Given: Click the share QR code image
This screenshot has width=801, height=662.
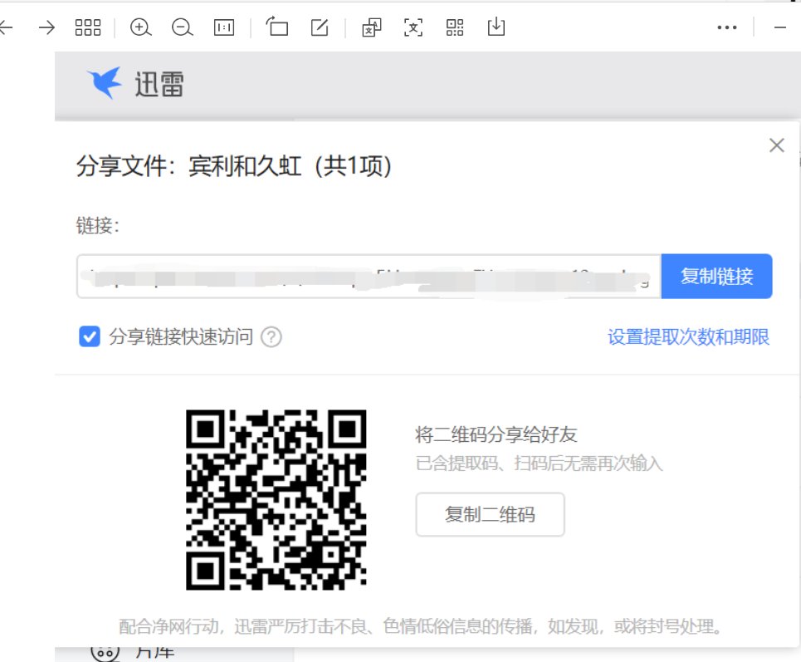Looking at the screenshot, I should click(x=276, y=499).
